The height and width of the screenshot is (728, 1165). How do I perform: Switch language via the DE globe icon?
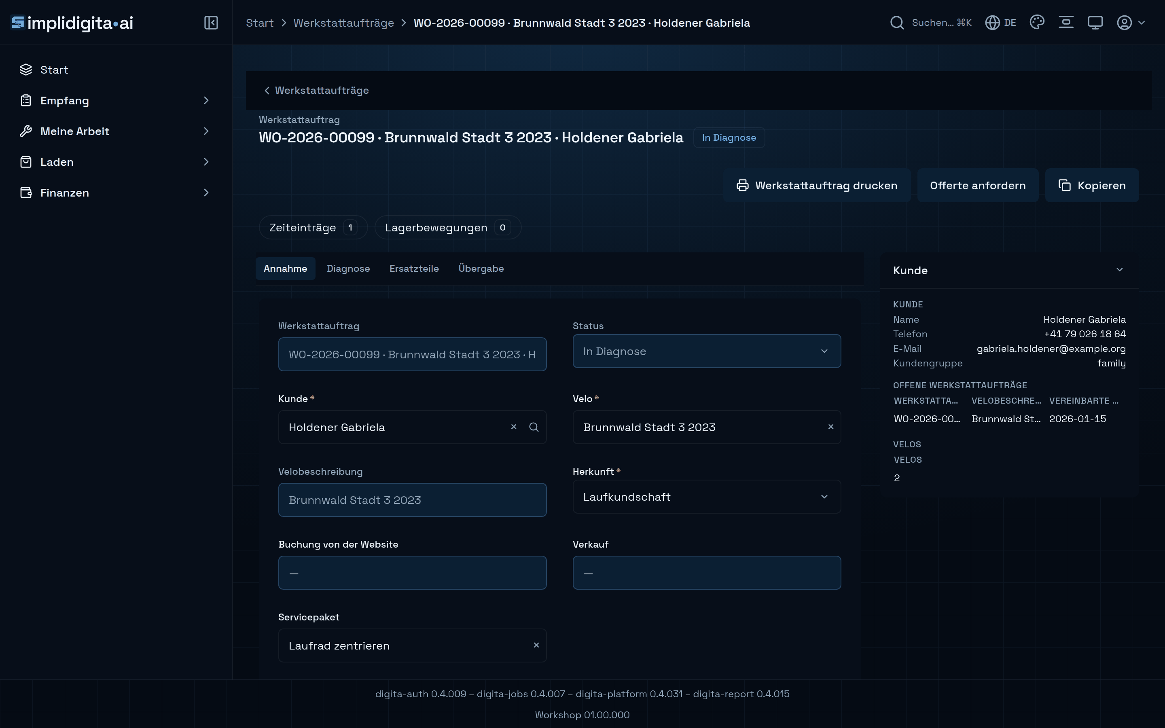[x=1000, y=23]
